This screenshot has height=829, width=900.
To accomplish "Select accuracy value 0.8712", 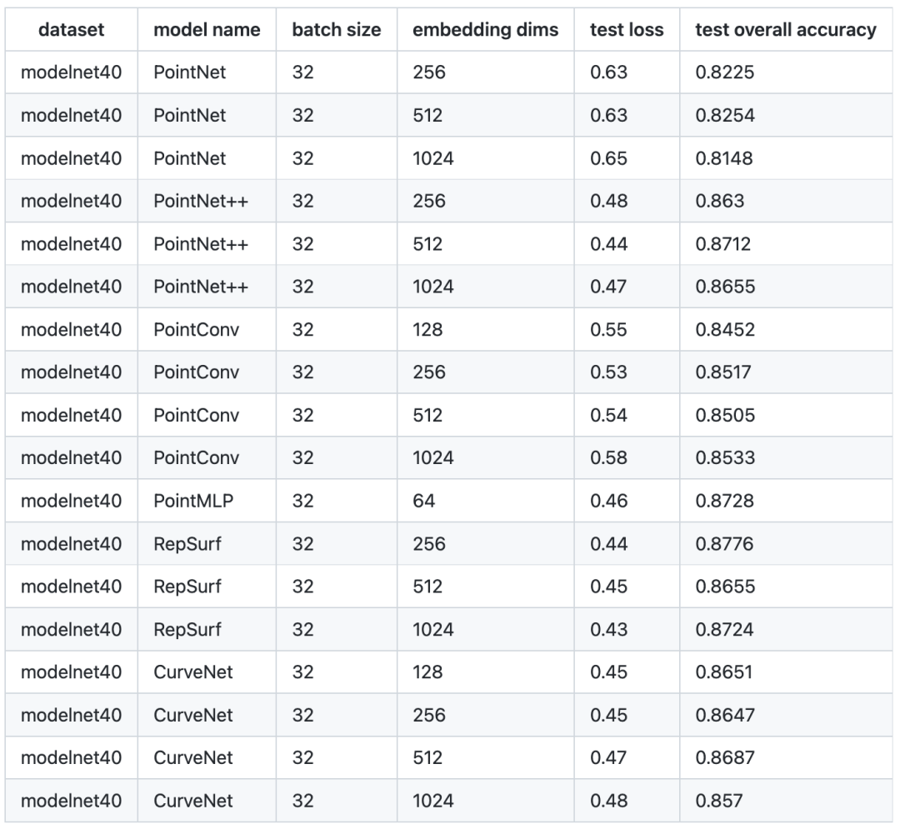I will (723, 244).
